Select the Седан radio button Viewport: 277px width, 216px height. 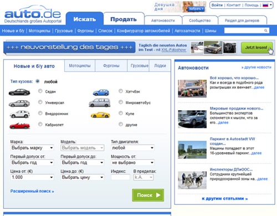click(x=40, y=91)
